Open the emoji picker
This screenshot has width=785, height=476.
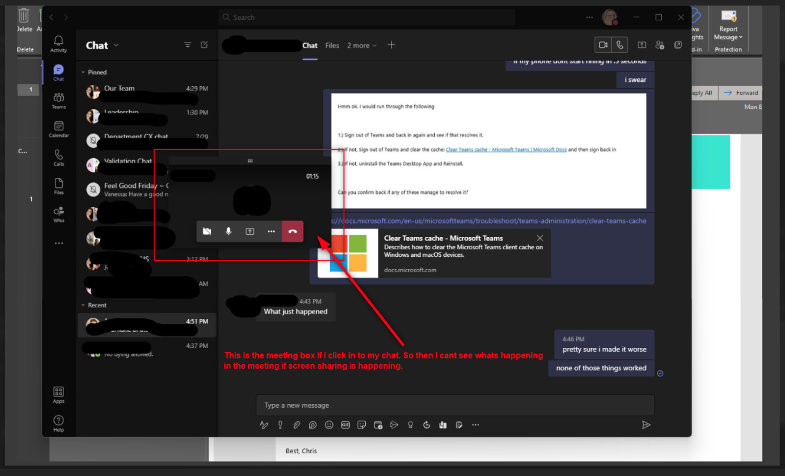329,425
